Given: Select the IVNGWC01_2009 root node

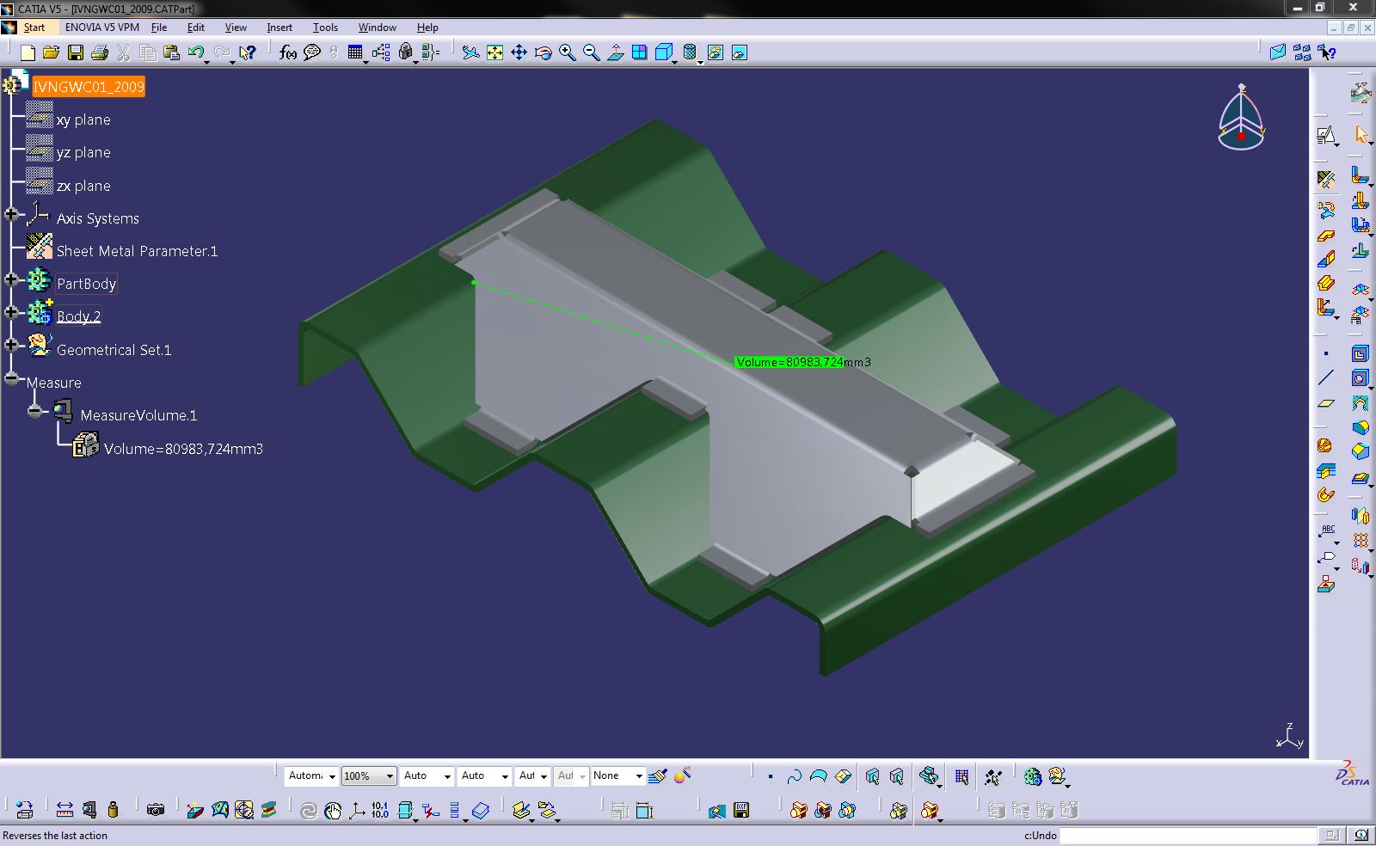Looking at the screenshot, I should pos(89,87).
